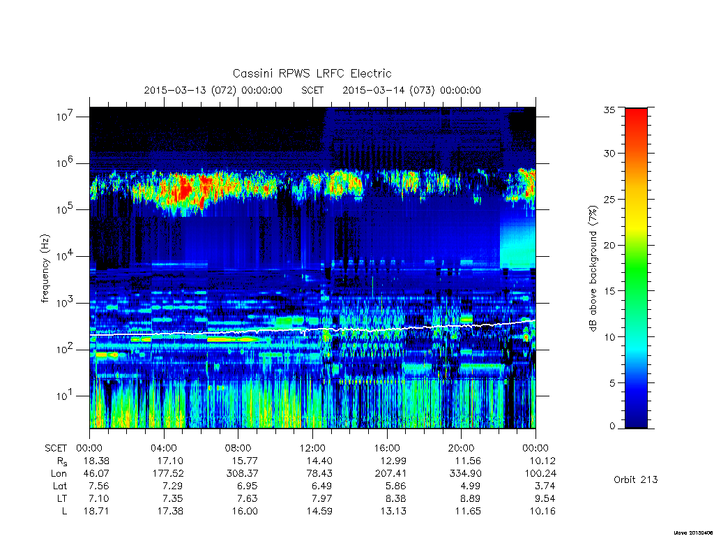Click the L value '13.13'
This screenshot has width=714, height=536.
click(393, 512)
